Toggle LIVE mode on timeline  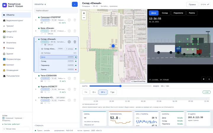pyautogui.click(x=206, y=92)
